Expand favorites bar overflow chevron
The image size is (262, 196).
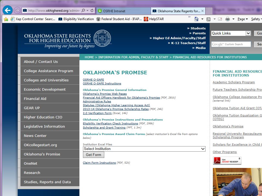[189, 17]
